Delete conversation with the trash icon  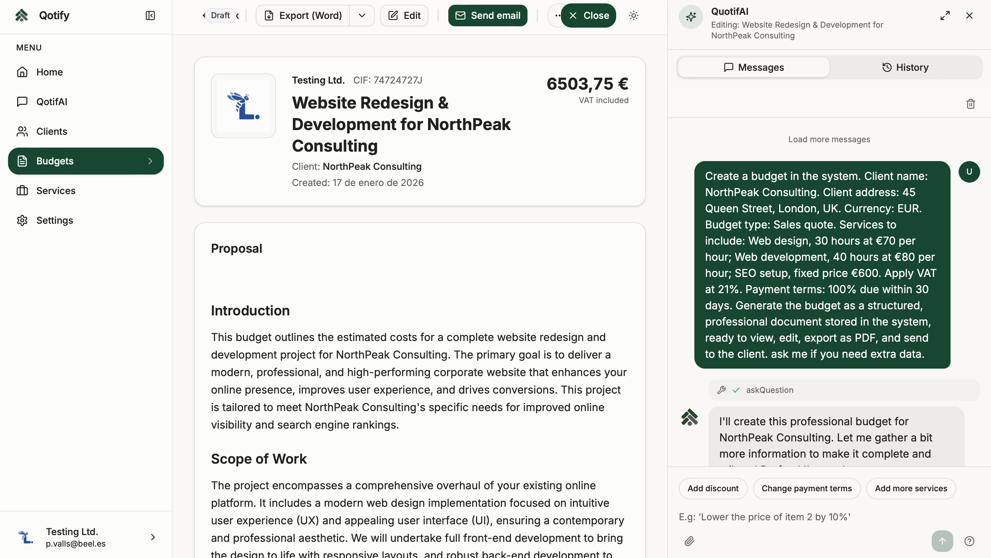coord(971,104)
